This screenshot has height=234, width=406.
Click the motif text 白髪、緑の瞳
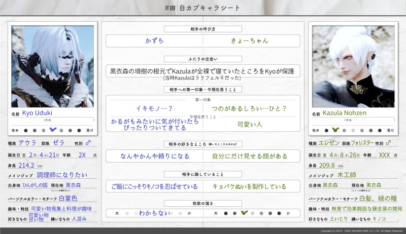click(x=378, y=198)
